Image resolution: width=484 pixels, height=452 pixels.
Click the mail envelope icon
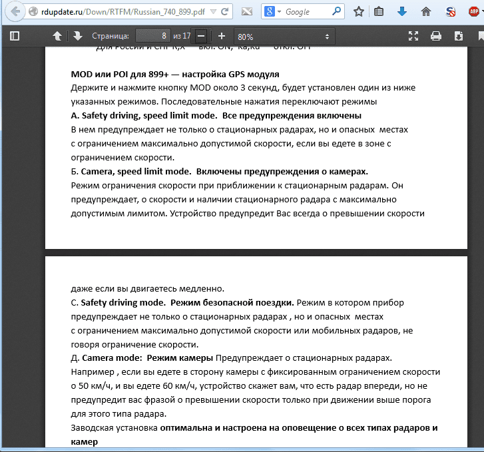point(246,12)
